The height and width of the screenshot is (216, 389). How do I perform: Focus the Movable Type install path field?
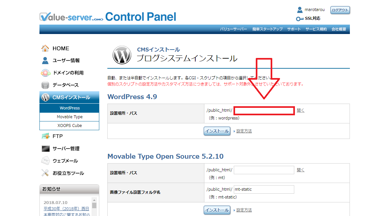(264, 170)
